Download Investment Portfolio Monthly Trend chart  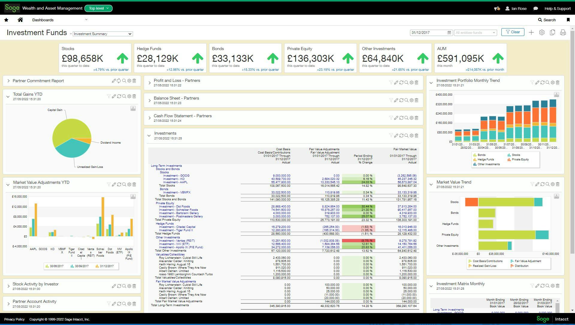point(556,95)
